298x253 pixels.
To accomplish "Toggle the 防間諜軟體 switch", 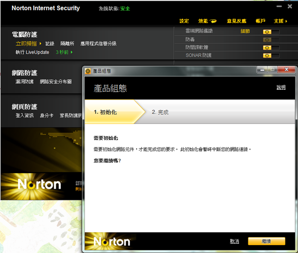I will pos(271,47).
